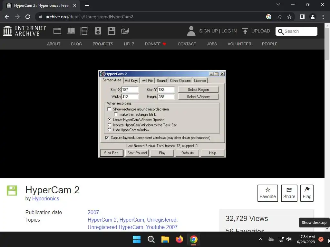Open the Images icon in archive header

125,31
